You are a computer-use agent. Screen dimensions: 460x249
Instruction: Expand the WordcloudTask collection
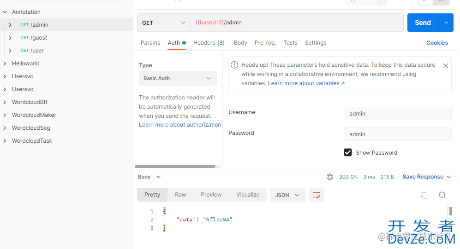(x=5, y=141)
